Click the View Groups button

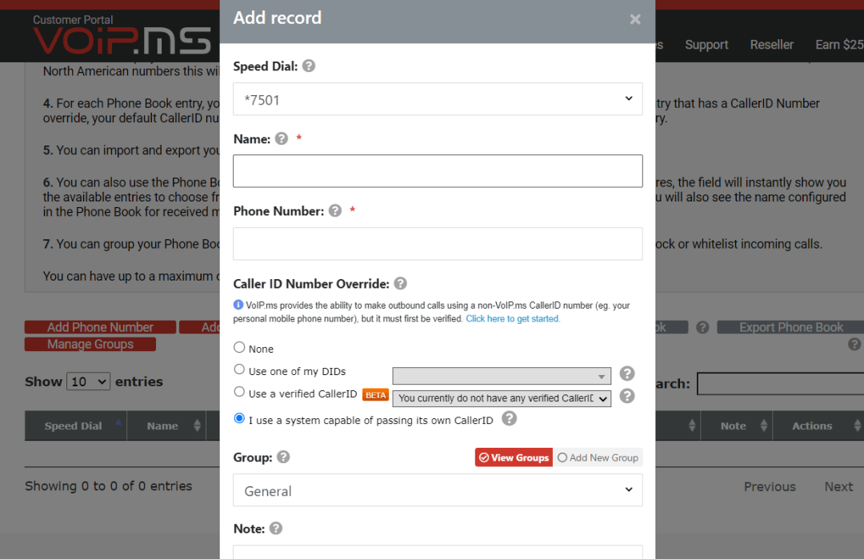click(513, 457)
